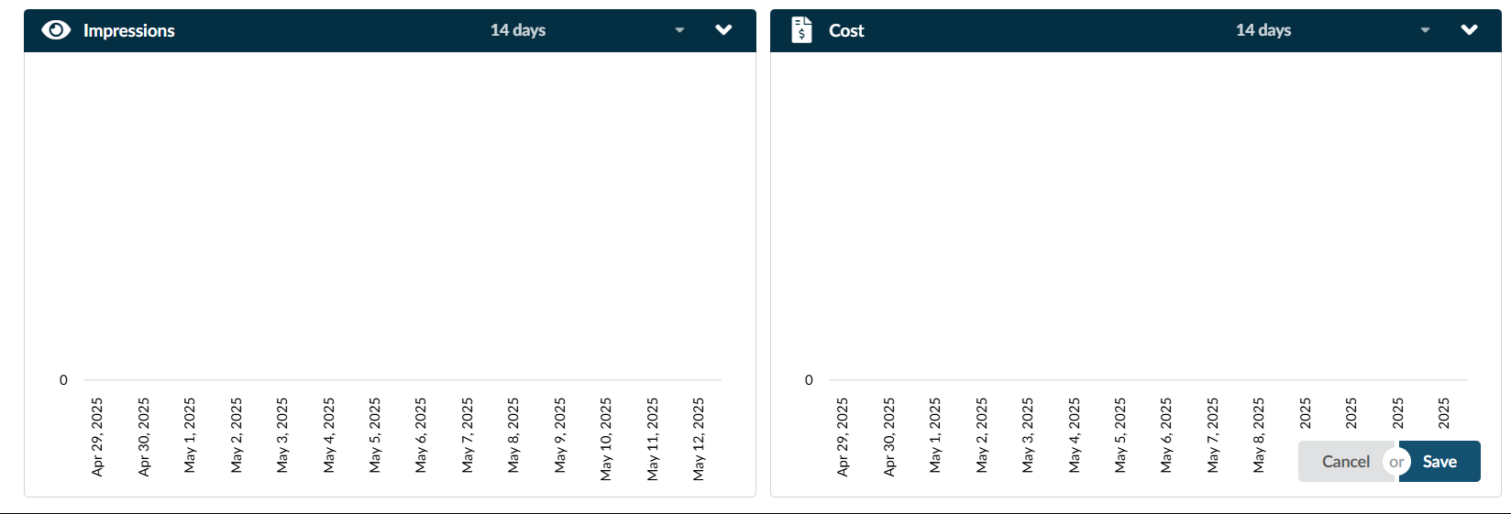Click the Impressions eye icon
Screen dimensions: 1511x514
coord(56,30)
